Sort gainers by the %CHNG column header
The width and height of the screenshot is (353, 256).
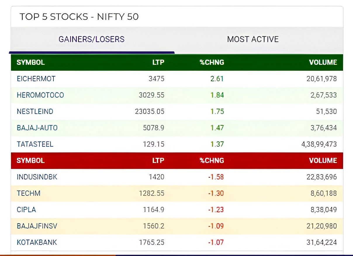(x=212, y=62)
